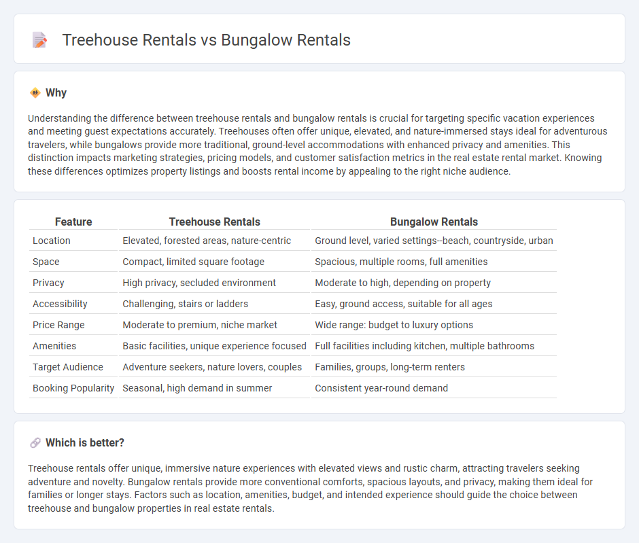Click the Feature column header
Viewport: 639px width, 543px height.
coord(73,222)
